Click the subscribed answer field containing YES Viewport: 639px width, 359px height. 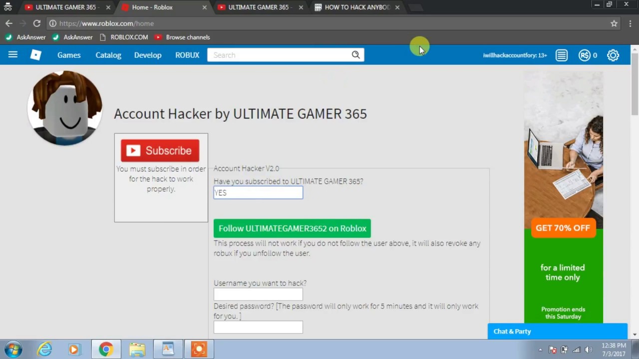tap(258, 192)
